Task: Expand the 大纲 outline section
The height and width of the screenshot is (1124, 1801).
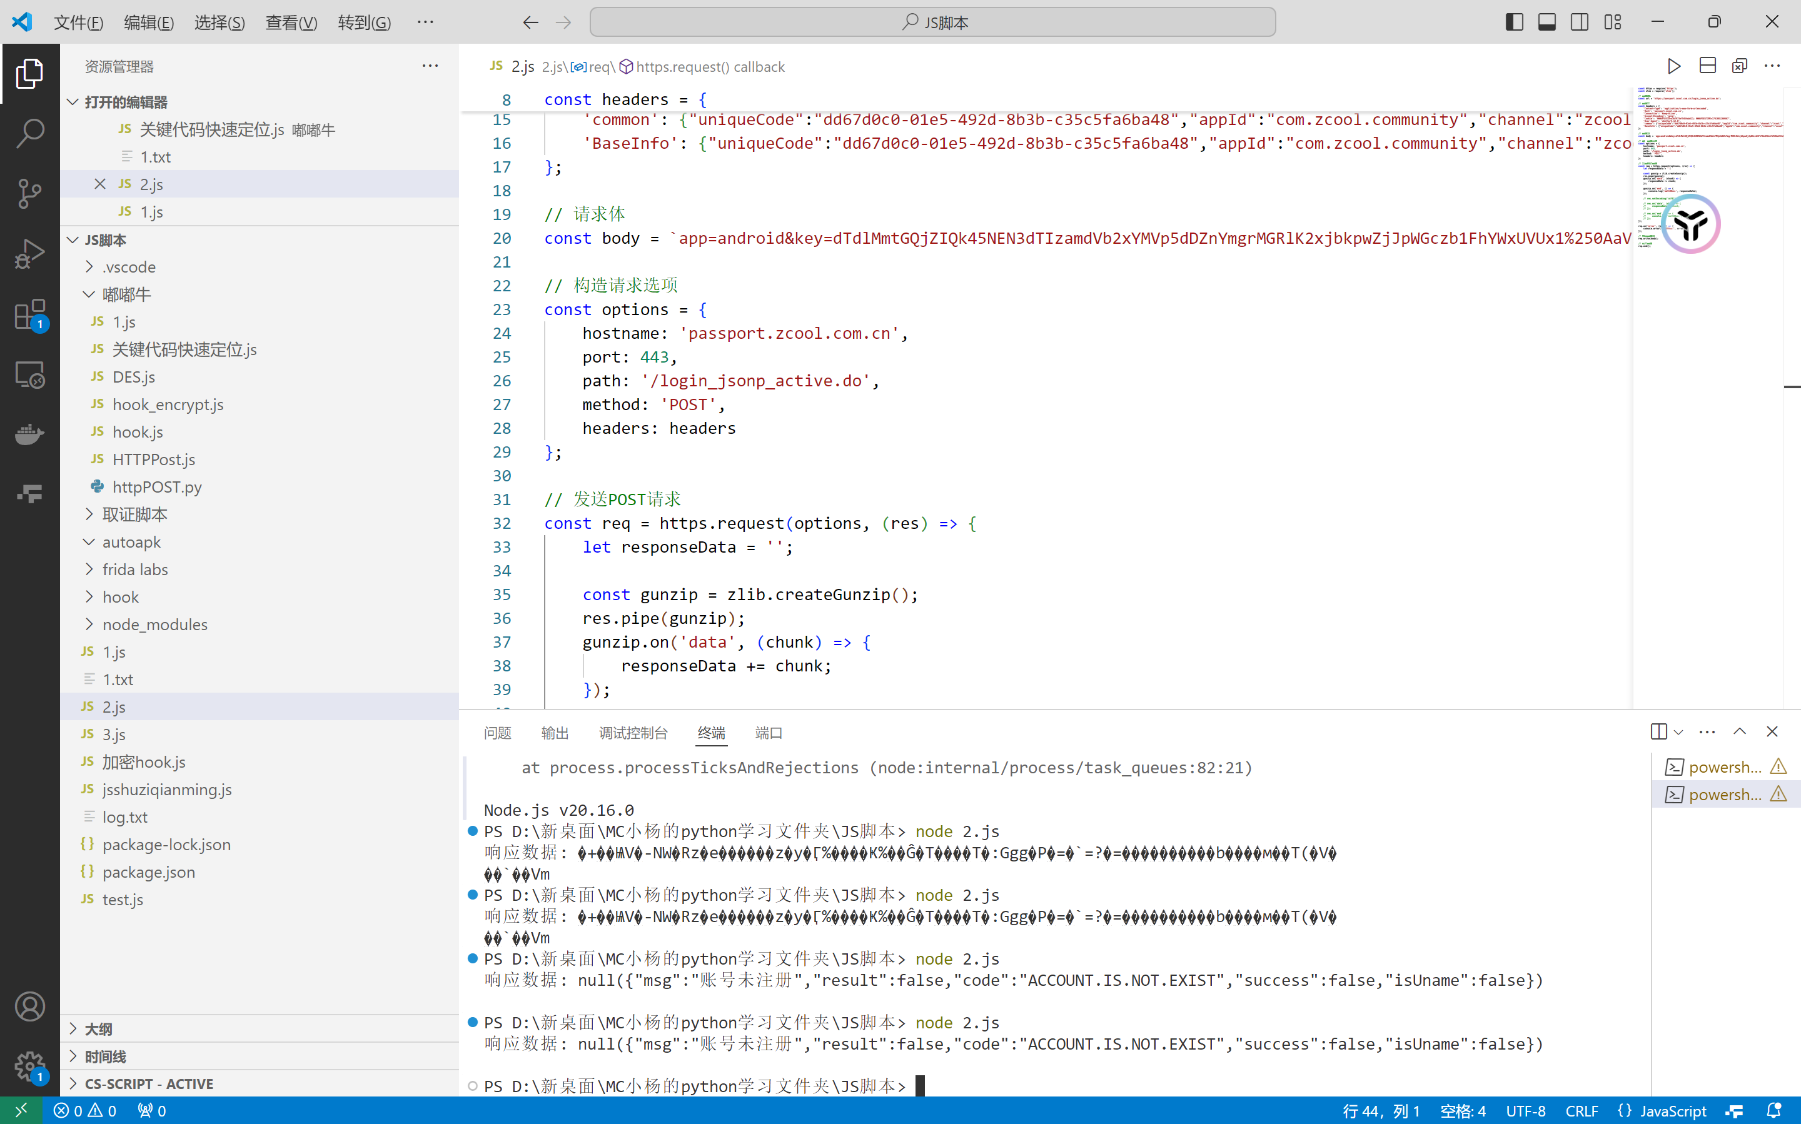Action: point(98,1029)
